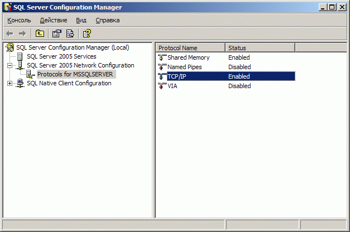The height and width of the screenshot is (232, 350).
Task: Select SQL Server 2005 Services tree item
Action: (61, 56)
